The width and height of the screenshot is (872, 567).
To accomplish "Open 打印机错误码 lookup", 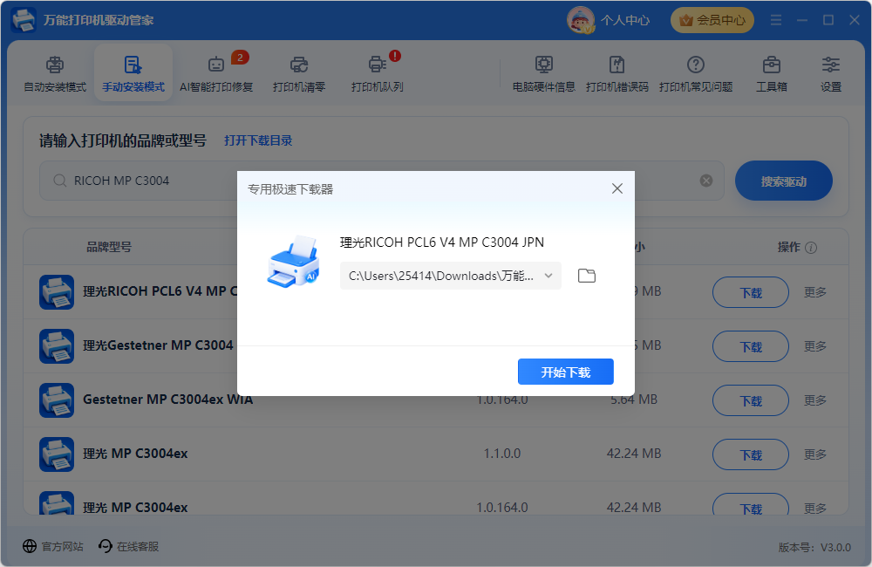I will 617,74.
